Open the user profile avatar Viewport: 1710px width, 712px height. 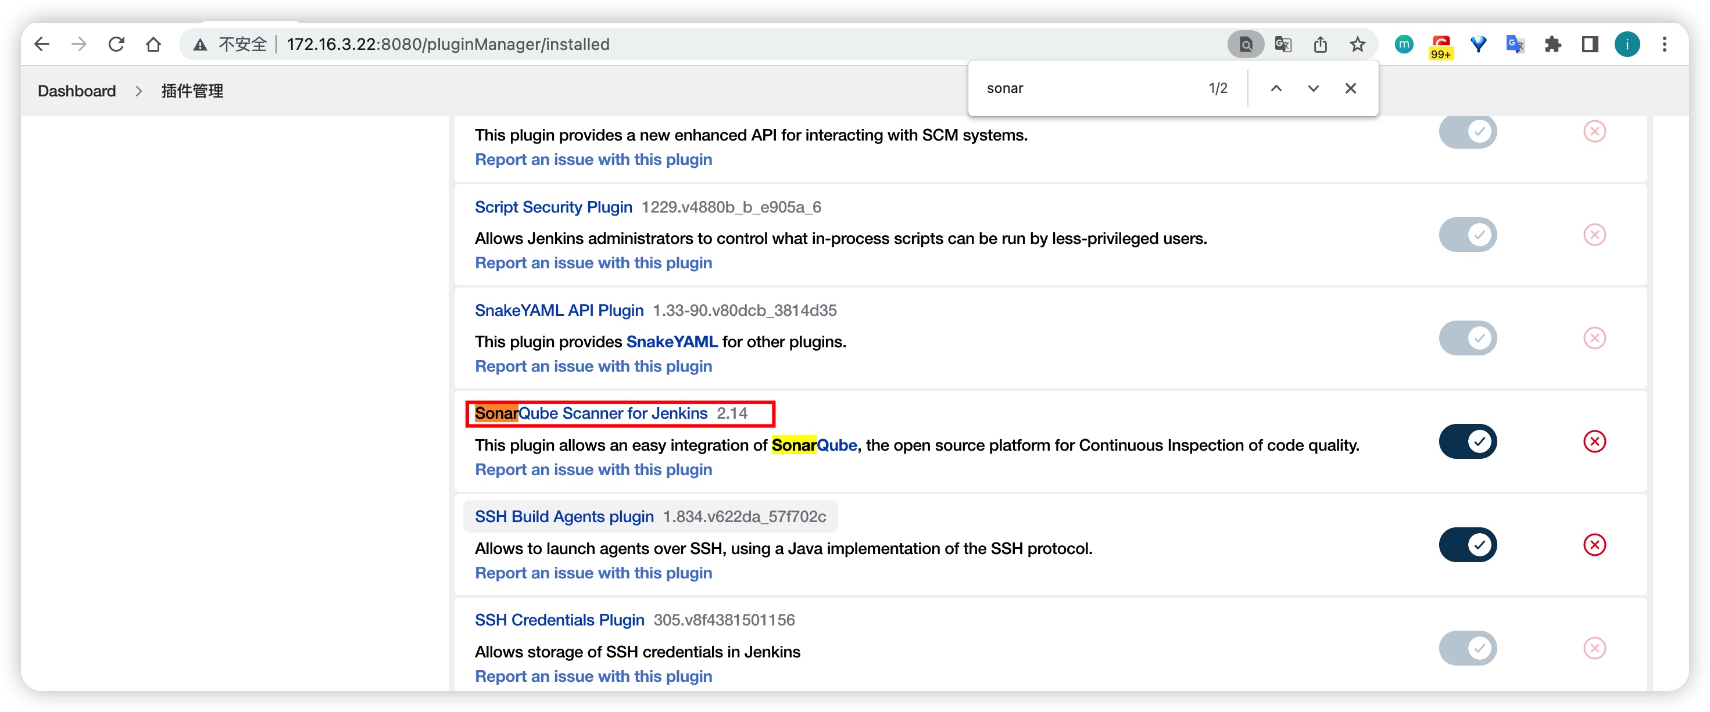[1627, 45]
